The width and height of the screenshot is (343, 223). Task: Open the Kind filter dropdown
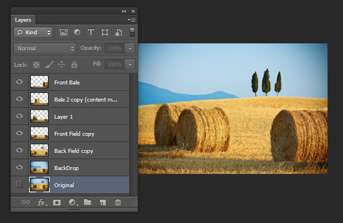coord(33,33)
